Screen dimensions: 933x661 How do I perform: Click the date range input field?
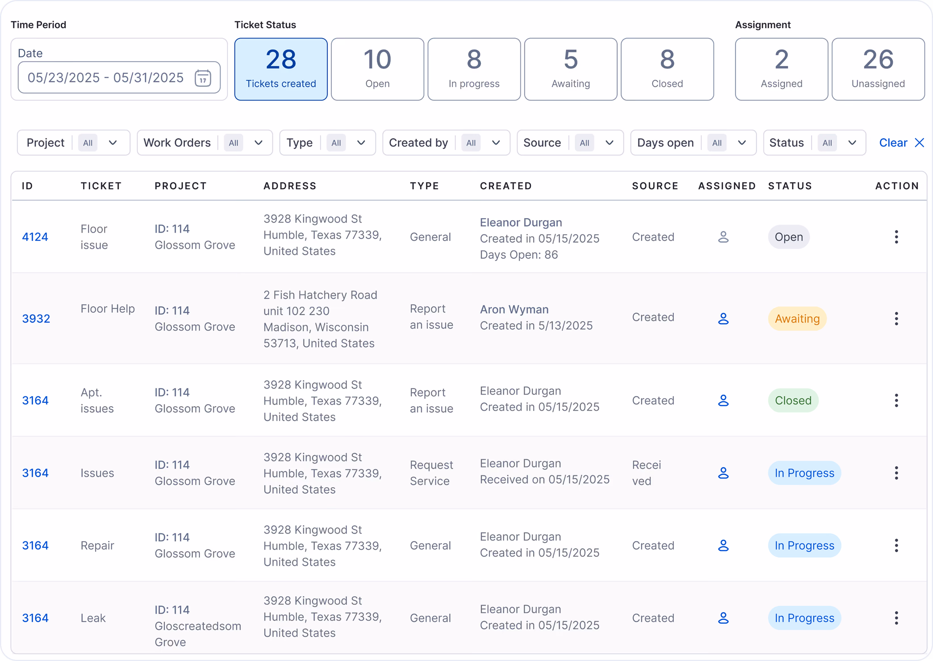pos(119,78)
